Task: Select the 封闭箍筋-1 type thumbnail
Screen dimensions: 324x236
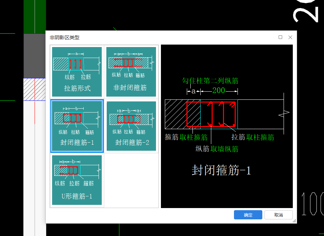Action: click(x=77, y=126)
